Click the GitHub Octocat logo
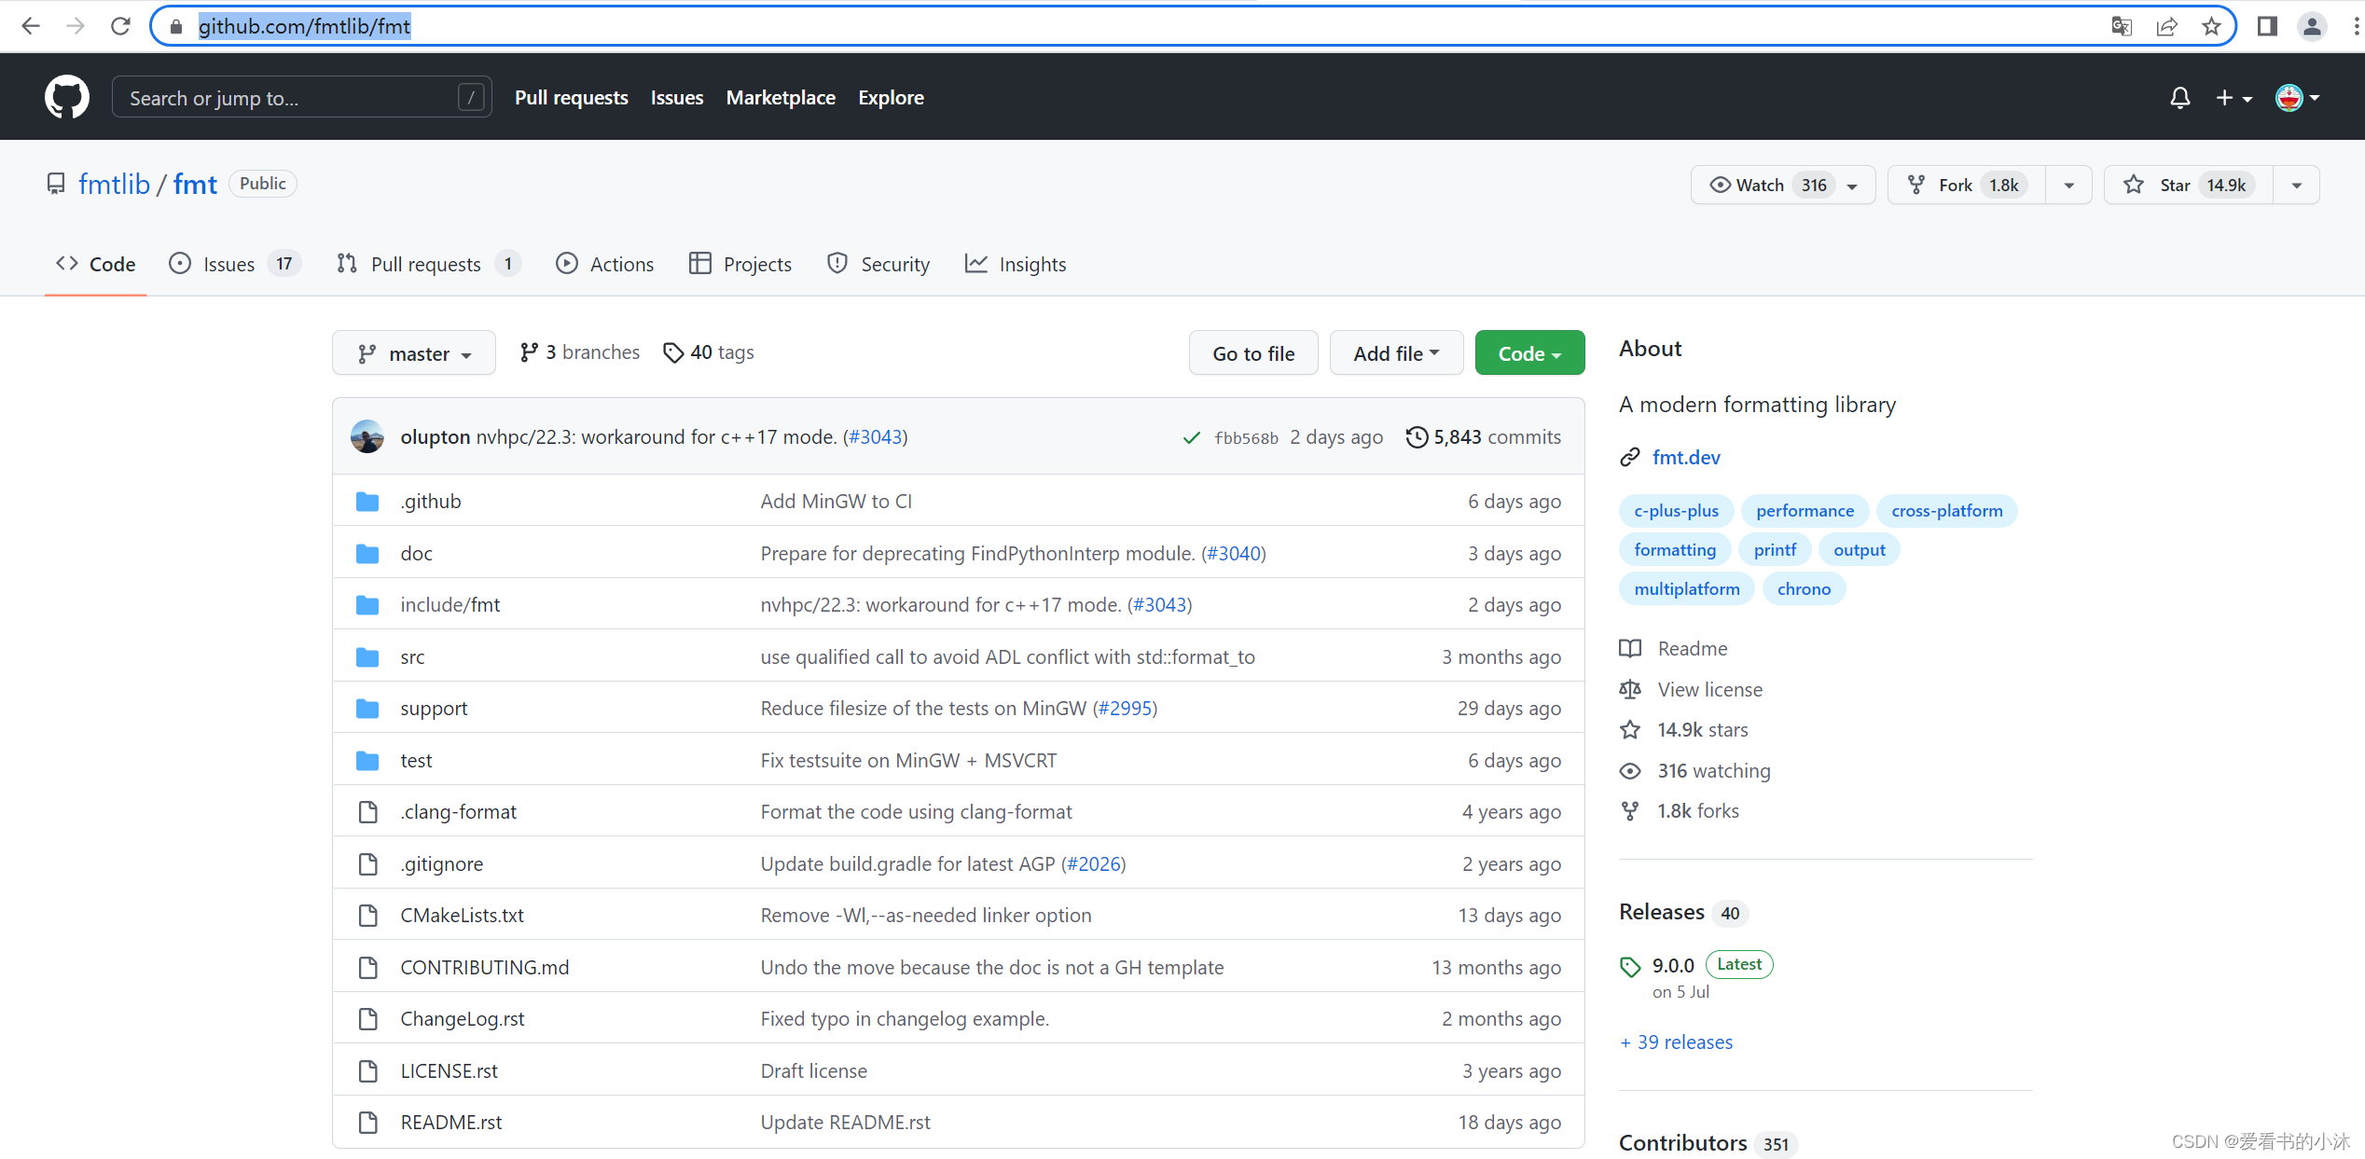The height and width of the screenshot is (1159, 2365). pyautogui.click(x=67, y=97)
